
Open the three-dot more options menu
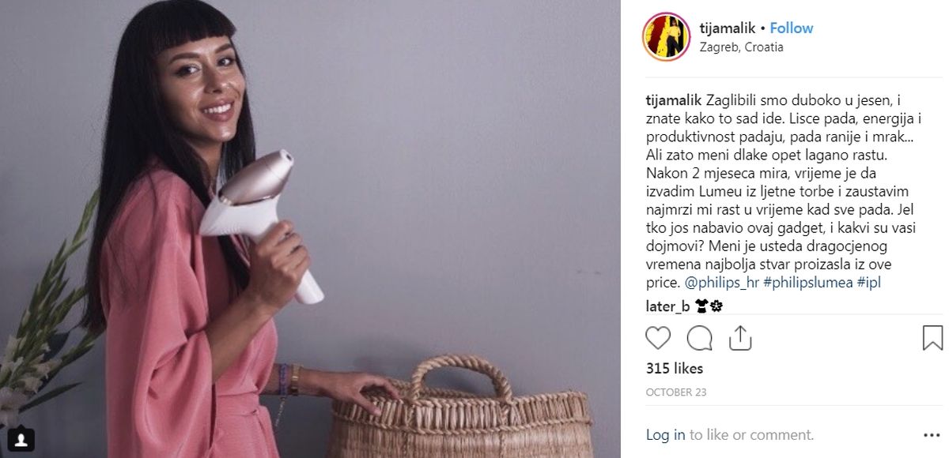932,435
